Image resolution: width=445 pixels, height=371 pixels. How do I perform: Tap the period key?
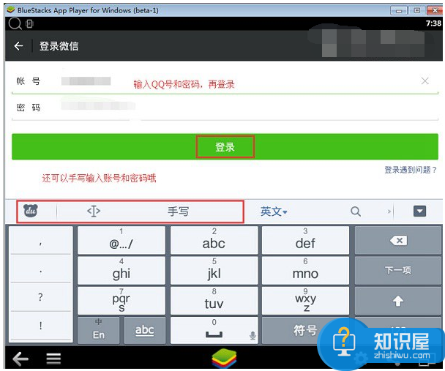click(x=40, y=269)
